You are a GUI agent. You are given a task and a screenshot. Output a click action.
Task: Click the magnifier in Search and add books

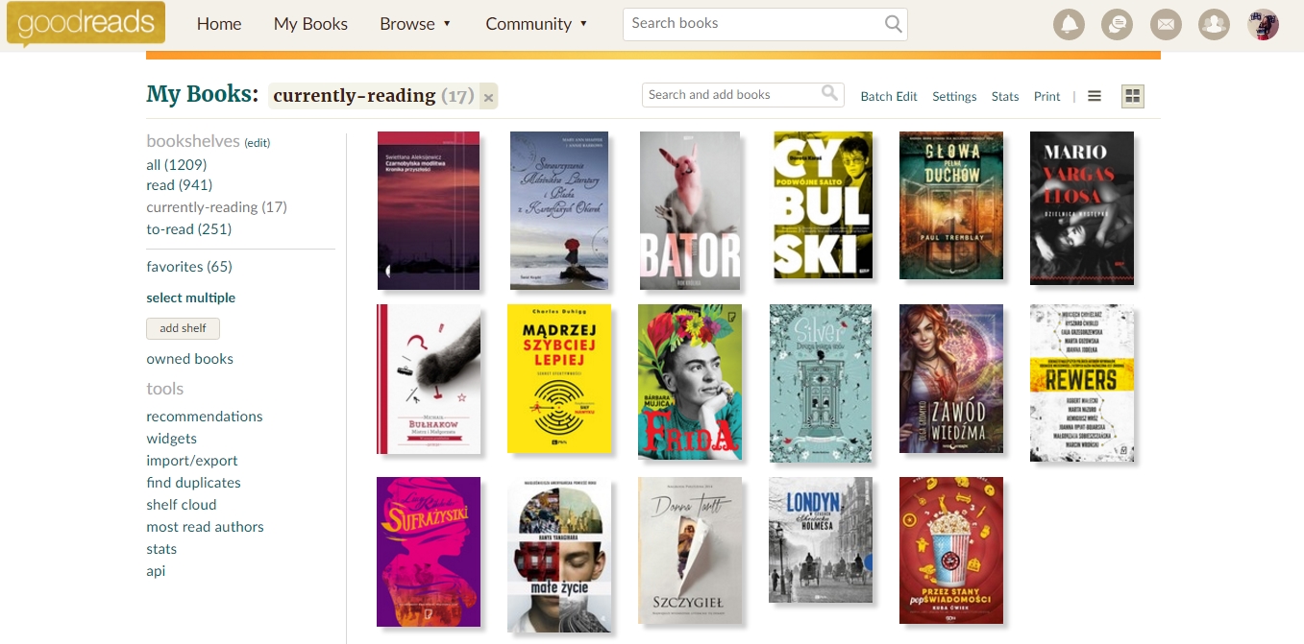tap(830, 94)
